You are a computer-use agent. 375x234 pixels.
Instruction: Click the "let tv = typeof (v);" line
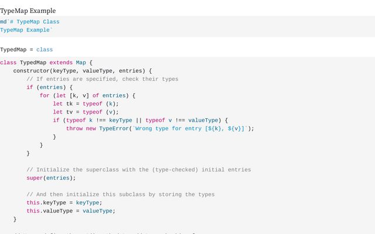[86, 112]
